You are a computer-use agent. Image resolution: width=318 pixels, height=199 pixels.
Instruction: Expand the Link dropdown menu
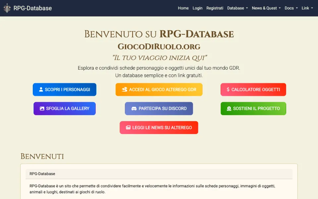coord(307,8)
